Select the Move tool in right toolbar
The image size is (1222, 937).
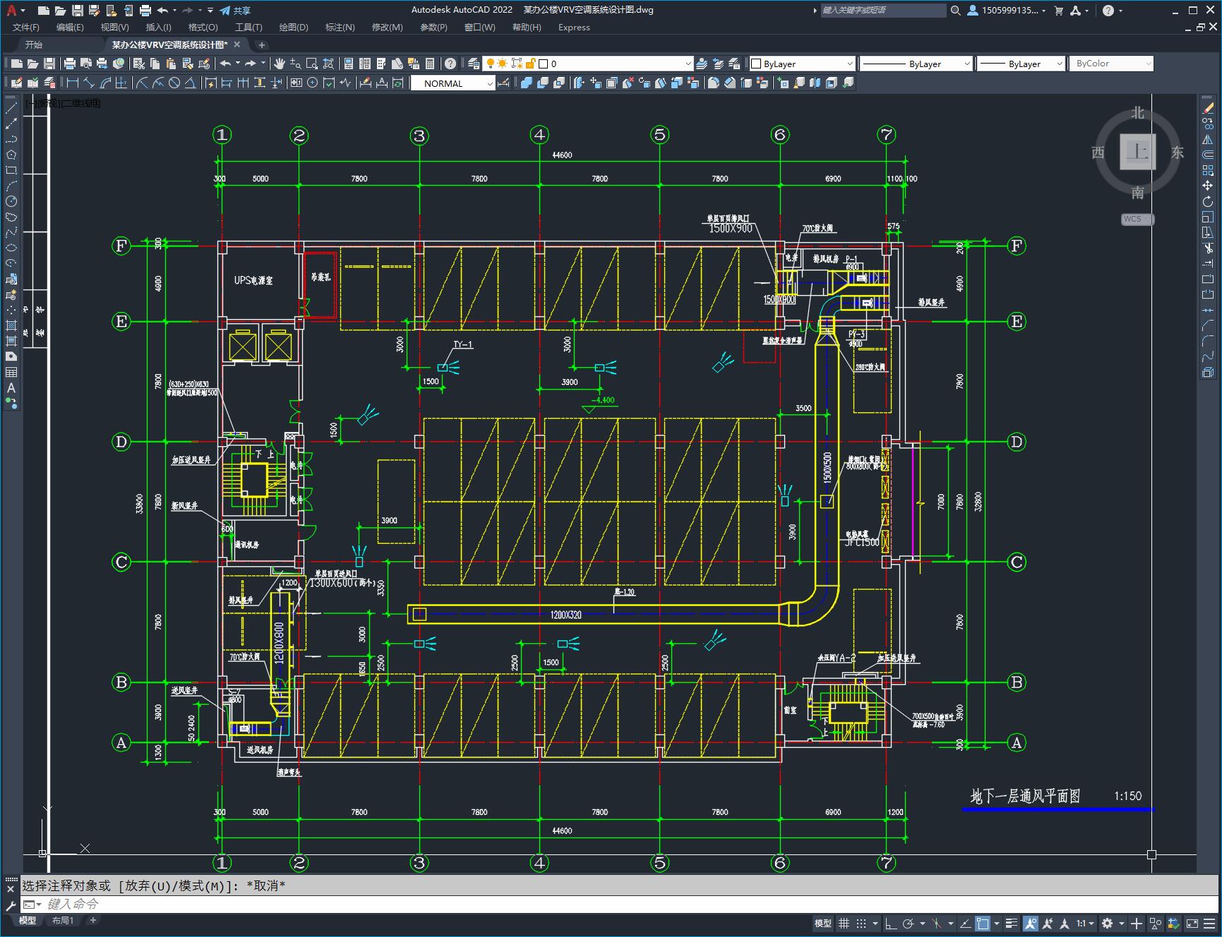click(x=1208, y=186)
